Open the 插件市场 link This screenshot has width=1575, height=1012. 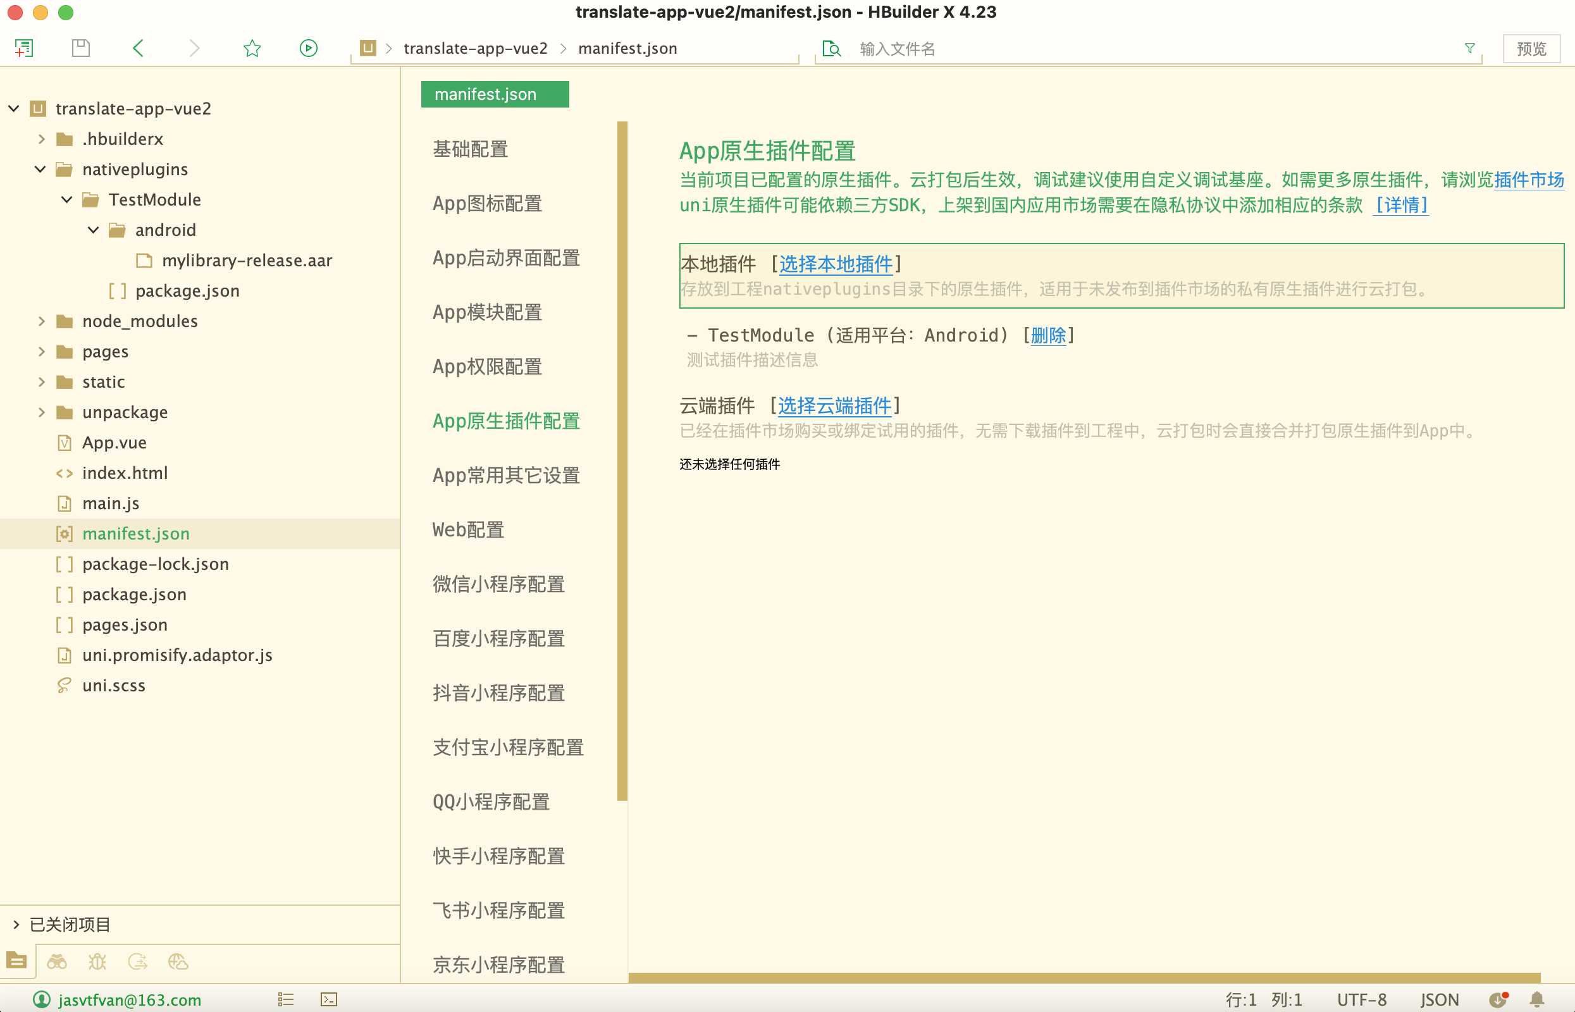(1529, 180)
